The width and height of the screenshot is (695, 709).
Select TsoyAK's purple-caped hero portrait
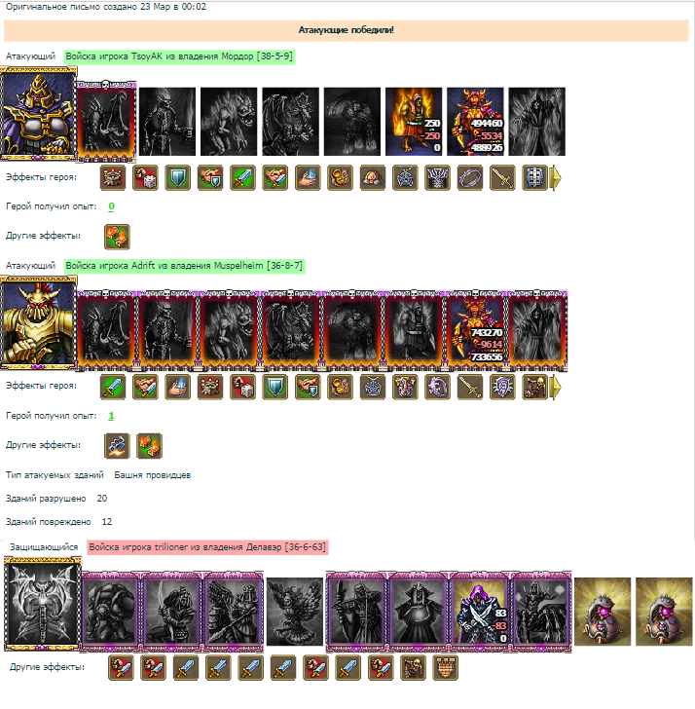click(38, 113)
